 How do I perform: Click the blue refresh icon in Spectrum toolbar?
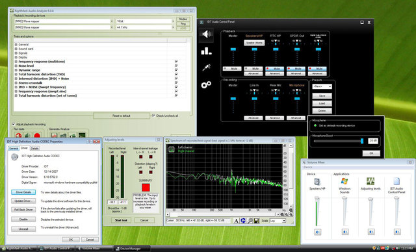pos(243,221)
